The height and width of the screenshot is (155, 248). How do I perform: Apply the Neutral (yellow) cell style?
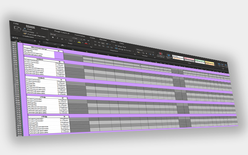pos(209,62)
